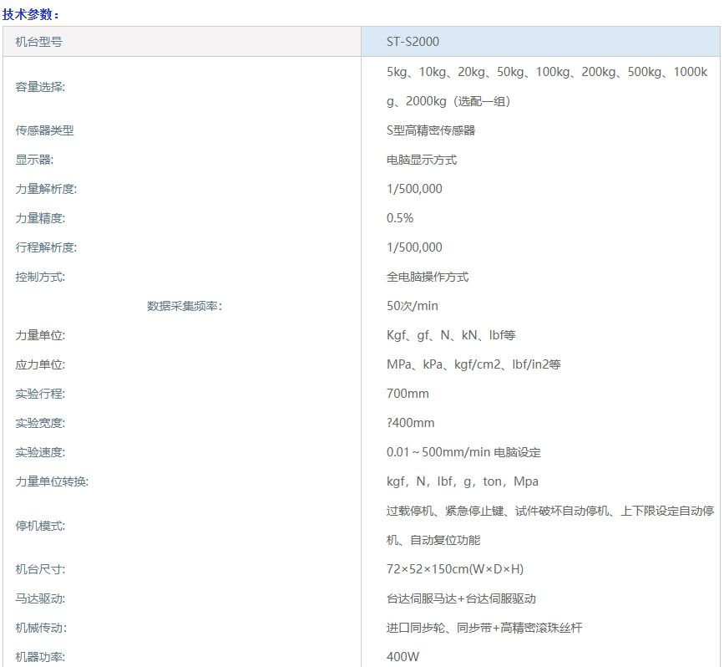Image resolution: width=724 pixels, height=667 pixels.
Task: Click the 力量精度 row label
Action: click(40, 218)
